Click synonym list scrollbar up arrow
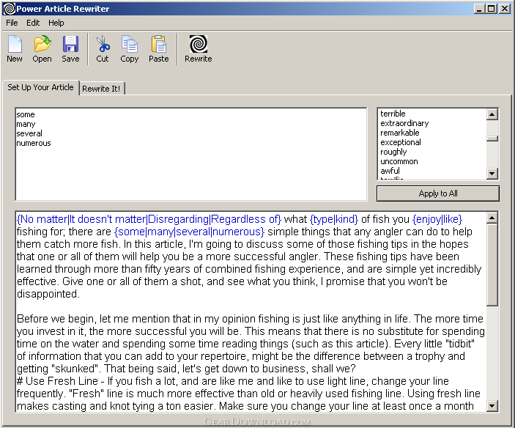 click(492, 114)
